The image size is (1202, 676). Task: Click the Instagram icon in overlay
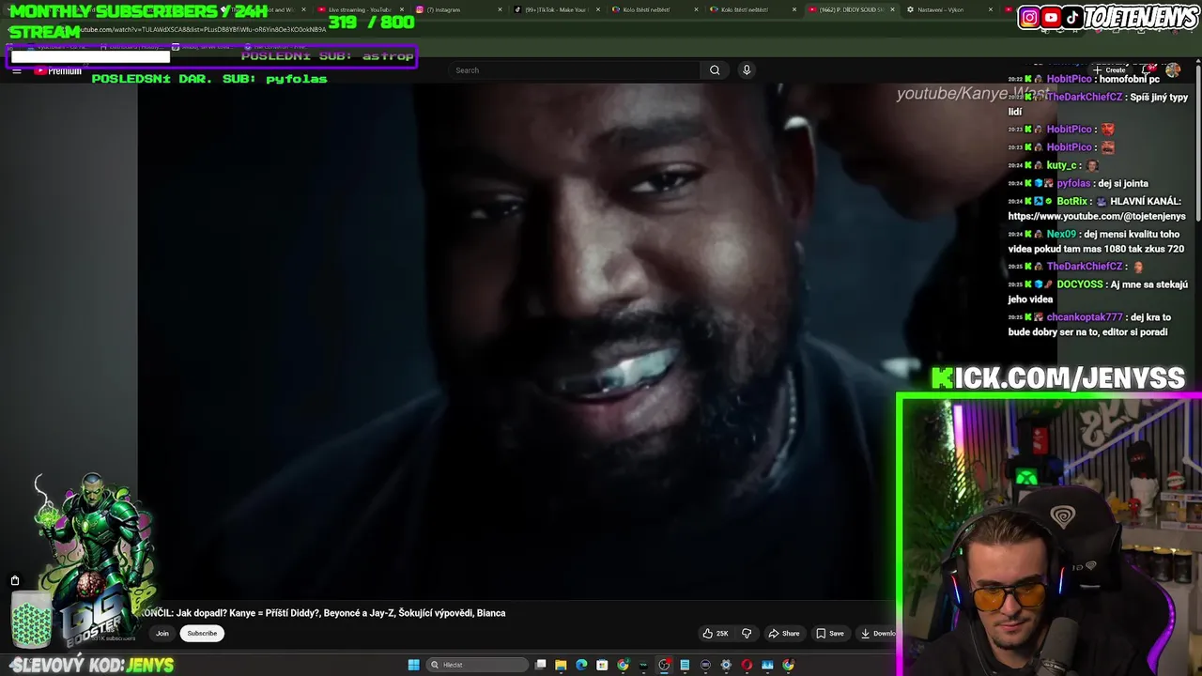[1030, 17]
